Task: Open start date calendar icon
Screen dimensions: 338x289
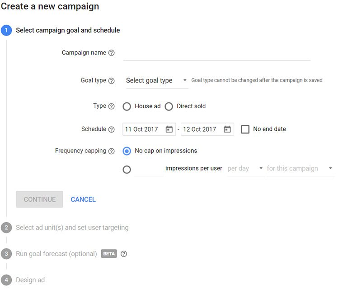Action: (x=169, y=129)
